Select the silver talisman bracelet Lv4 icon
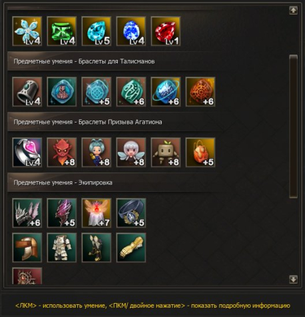The image size is (305, 317). click(27, 92)
